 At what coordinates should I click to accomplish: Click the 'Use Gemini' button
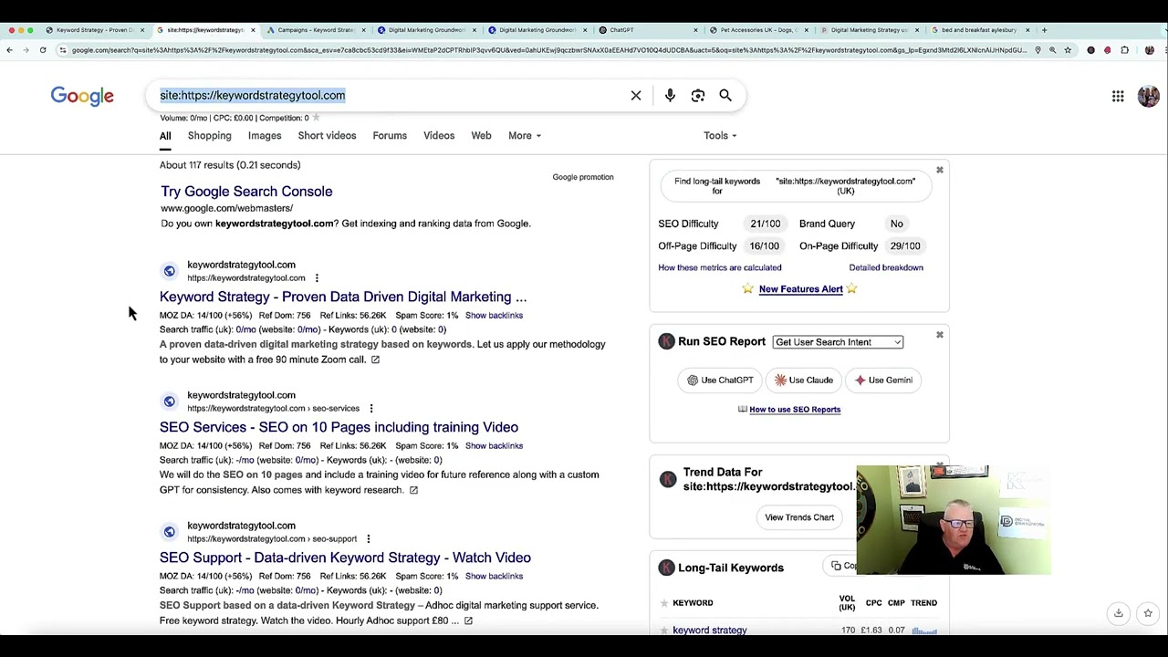[x=883, y=381]
